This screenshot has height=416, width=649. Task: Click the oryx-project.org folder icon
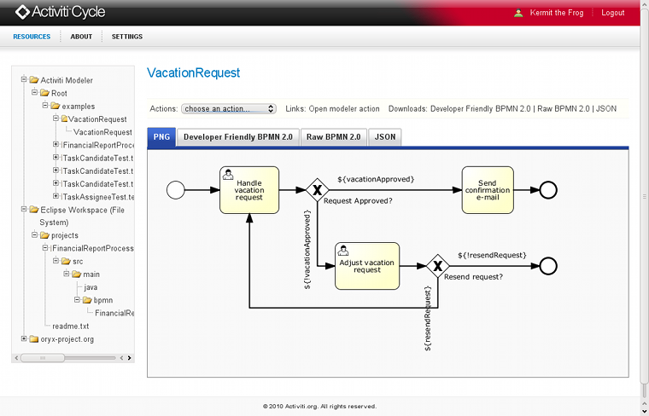34,338
